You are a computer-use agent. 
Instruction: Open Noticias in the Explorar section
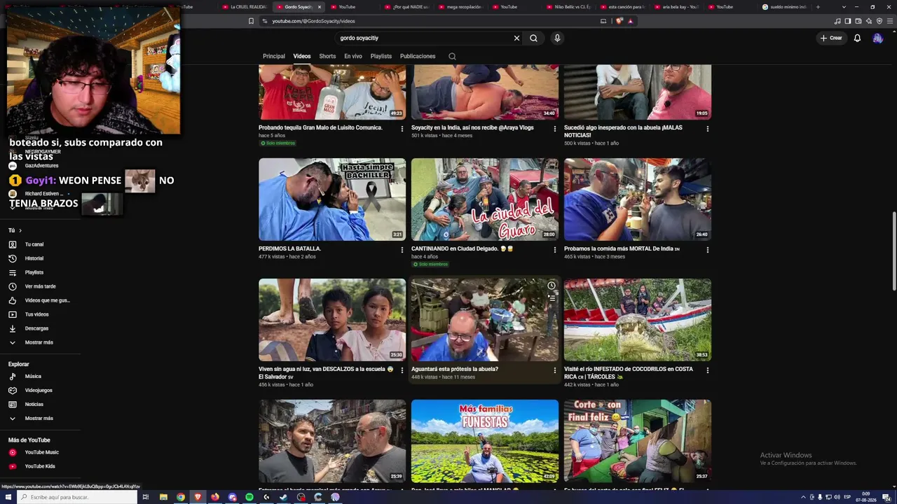[34, 404]
